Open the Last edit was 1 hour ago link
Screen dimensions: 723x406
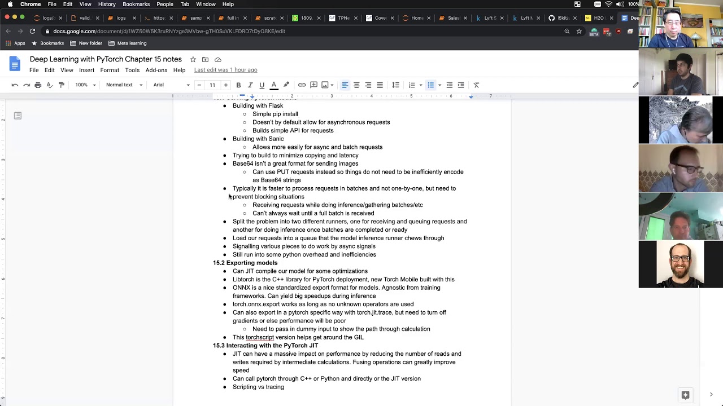225,70
